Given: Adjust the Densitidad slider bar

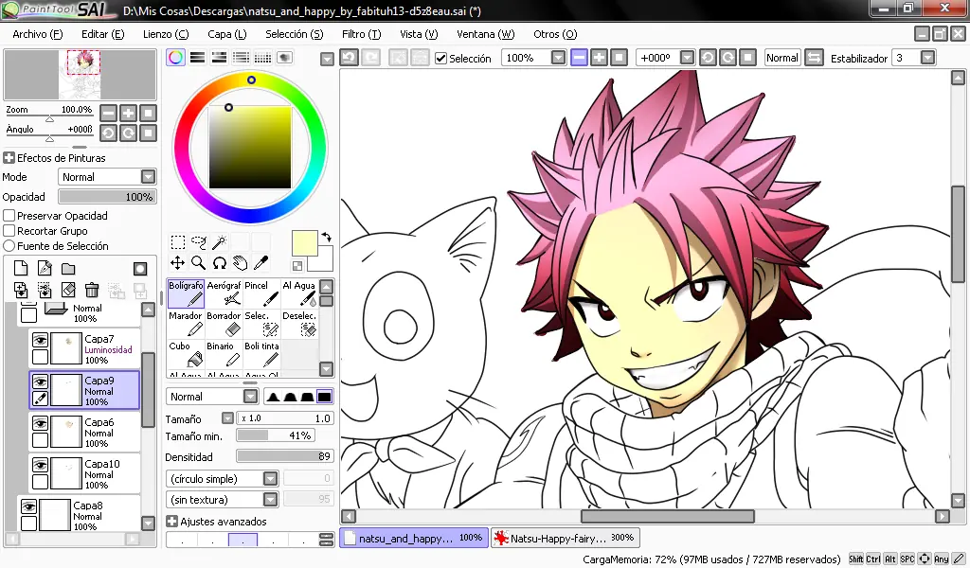Looking at the screenshot, I should click(x=285, y=456).
